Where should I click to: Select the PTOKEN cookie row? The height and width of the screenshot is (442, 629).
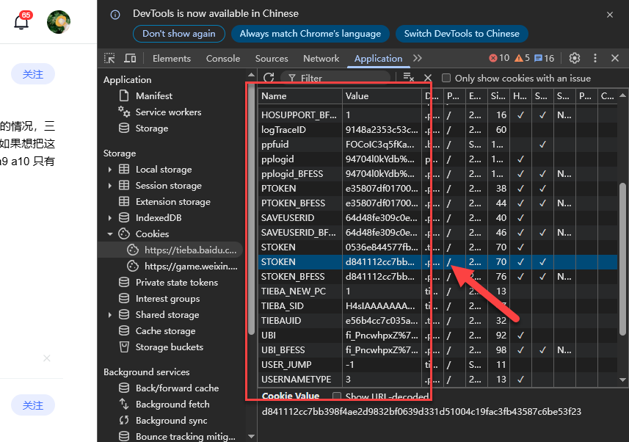point(279,189)
